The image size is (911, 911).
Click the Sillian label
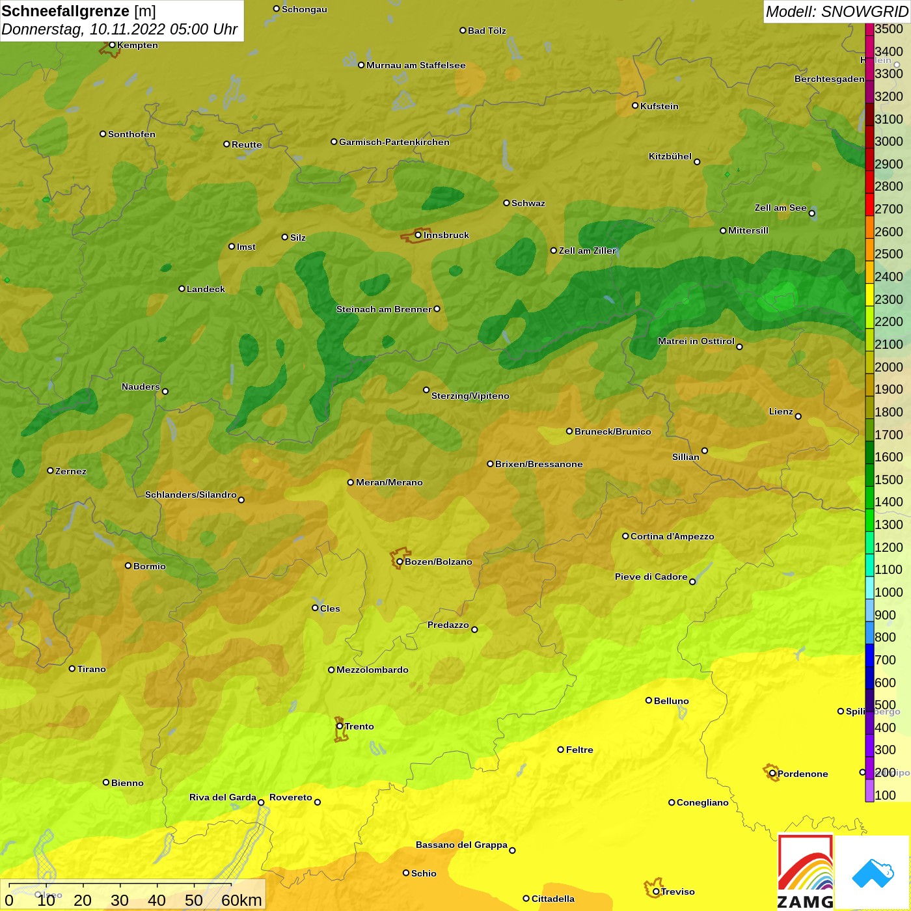click(686, 457)
